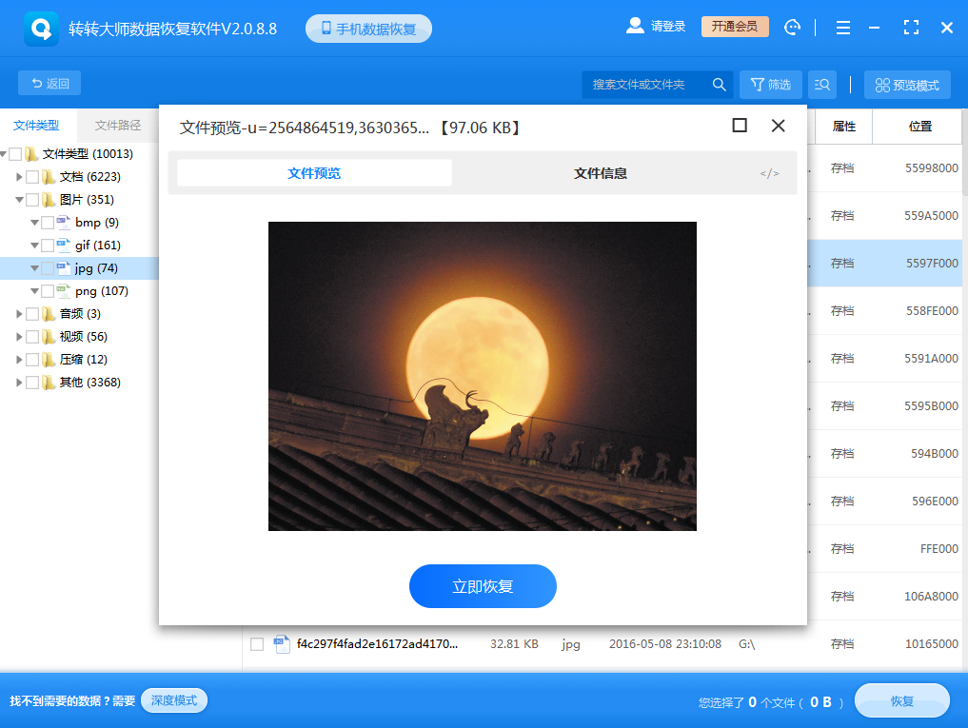Click the 返回 back arrow button
This screenshot has width=968, height=728.
click(x=49, y=83)
